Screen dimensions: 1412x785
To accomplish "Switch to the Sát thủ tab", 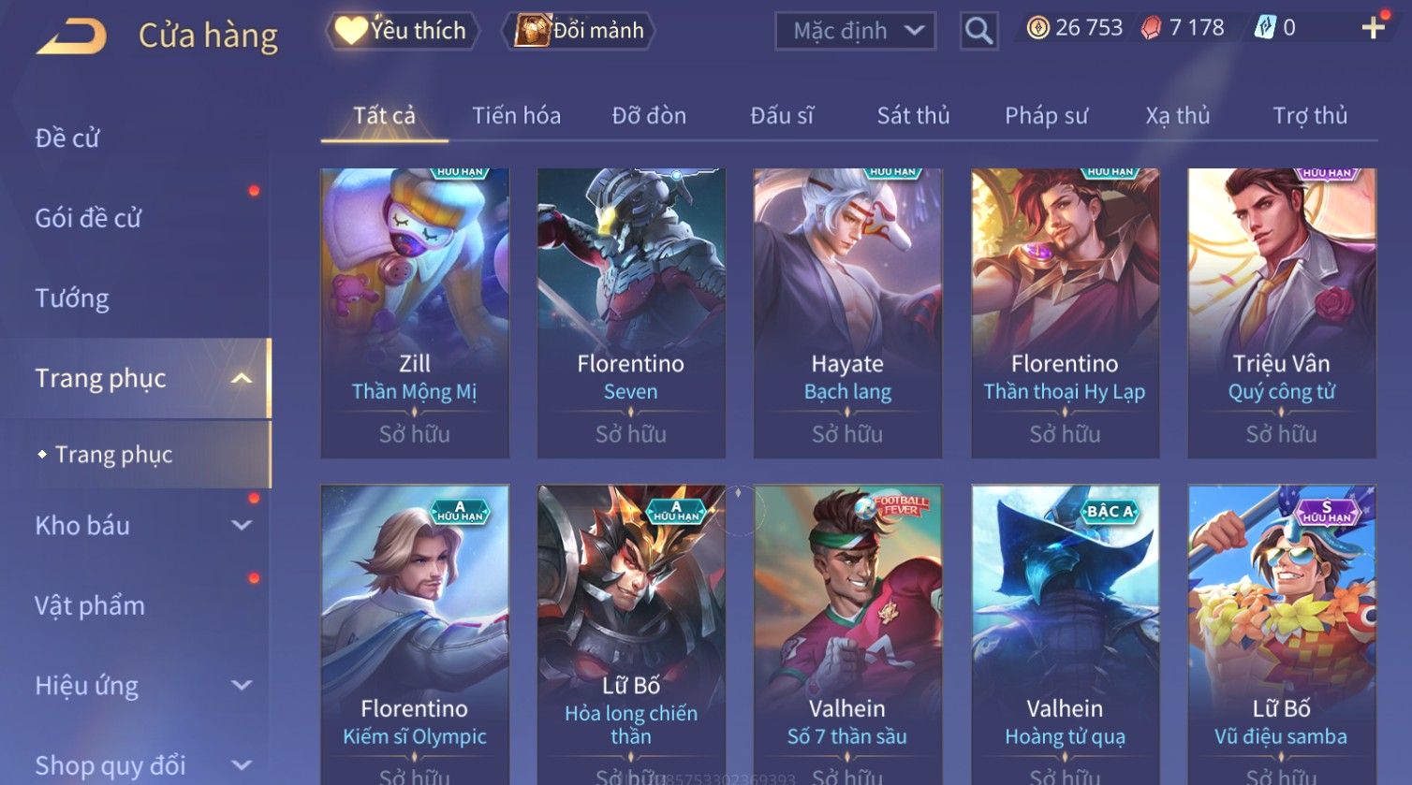I will coord(913,115).
